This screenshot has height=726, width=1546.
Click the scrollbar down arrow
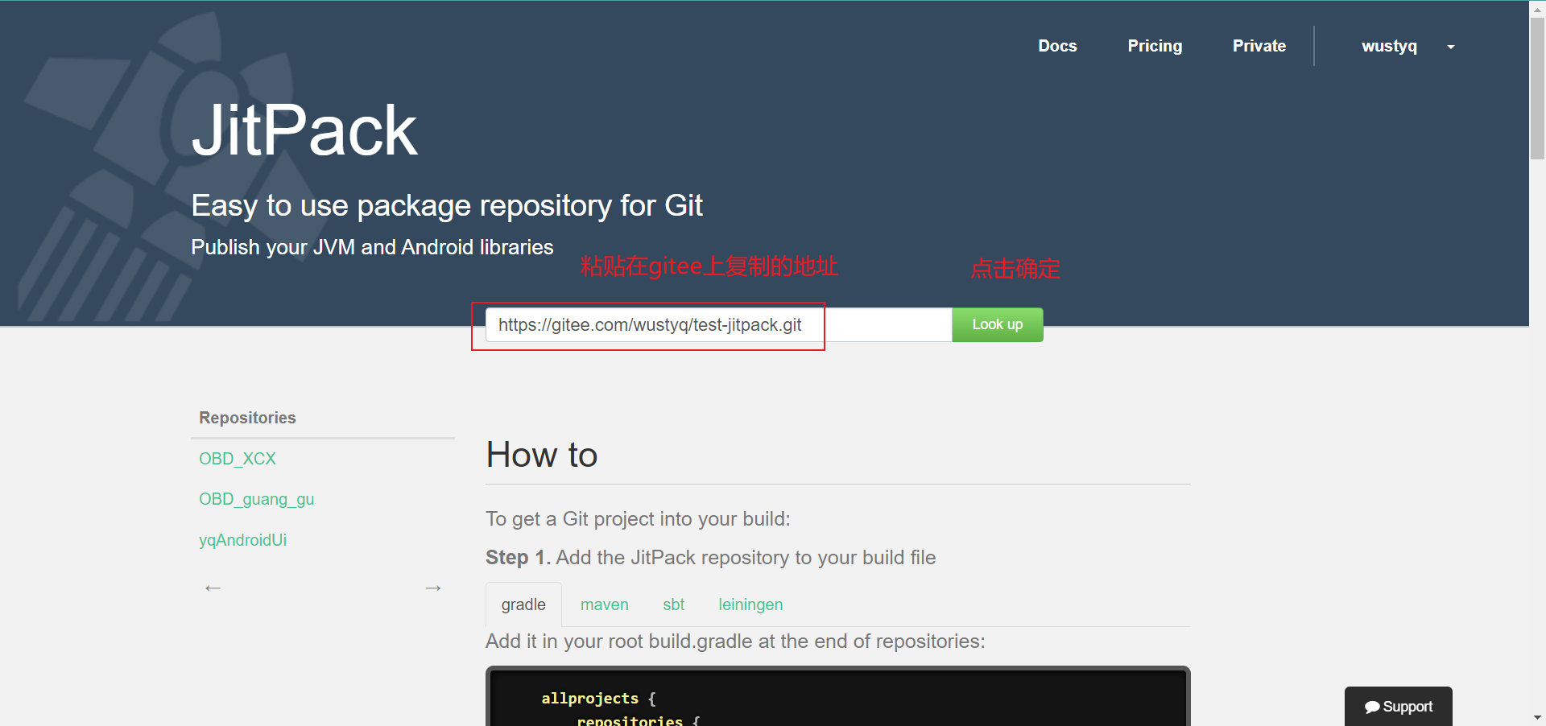[x=1537, y=717]
